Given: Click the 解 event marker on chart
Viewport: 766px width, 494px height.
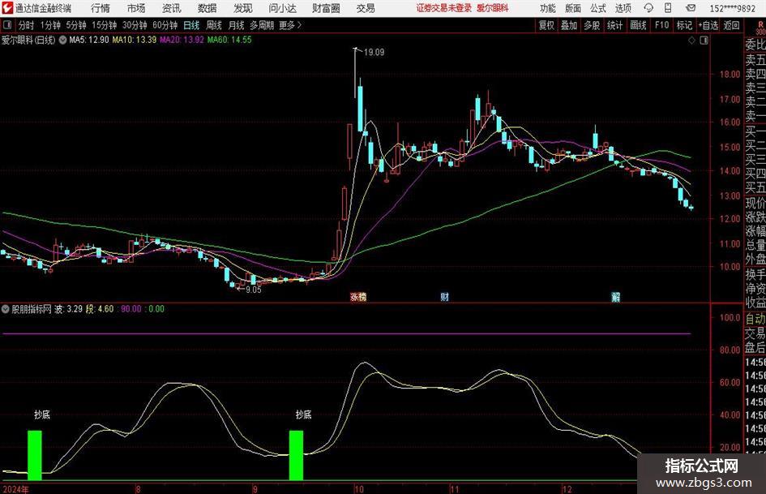Looking at the screenshot, I should coord(615,296).
